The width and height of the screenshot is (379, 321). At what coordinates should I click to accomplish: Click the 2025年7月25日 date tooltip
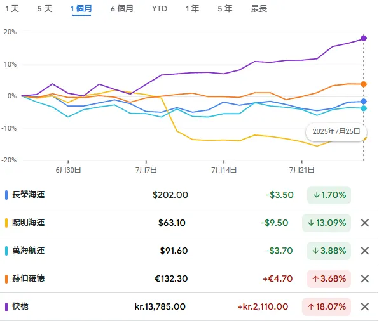pos(336,132)
